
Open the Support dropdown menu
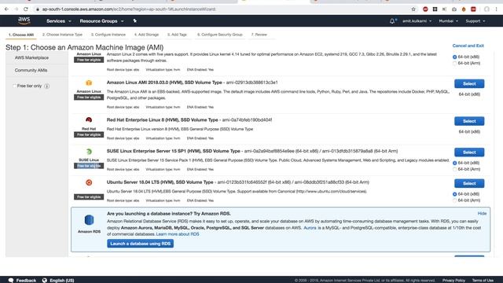tap(475, 21)
